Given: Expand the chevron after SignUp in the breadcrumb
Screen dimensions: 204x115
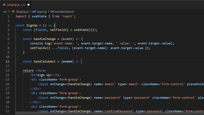Looking at the screenshot, I should click(49, 11).
